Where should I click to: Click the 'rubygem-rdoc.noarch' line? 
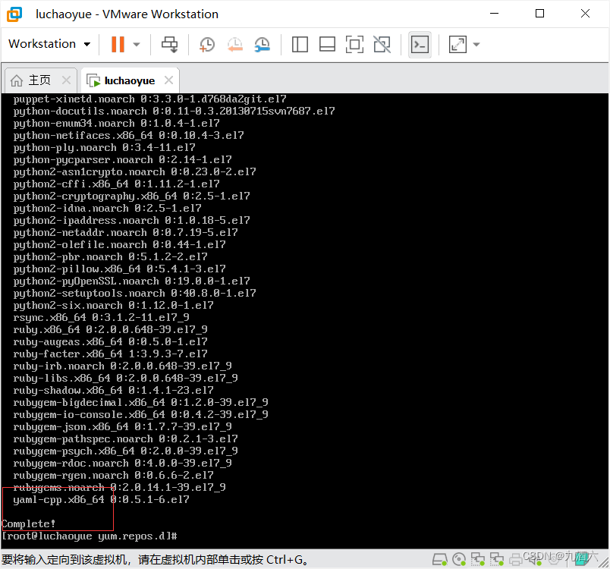123,464
